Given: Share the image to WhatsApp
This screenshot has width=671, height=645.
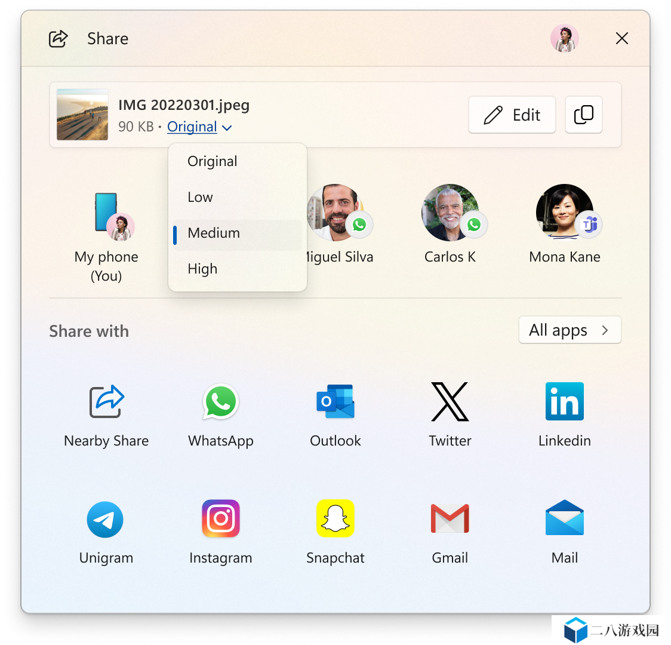Looking at the screenshot, I should click(x=221, y=401).
